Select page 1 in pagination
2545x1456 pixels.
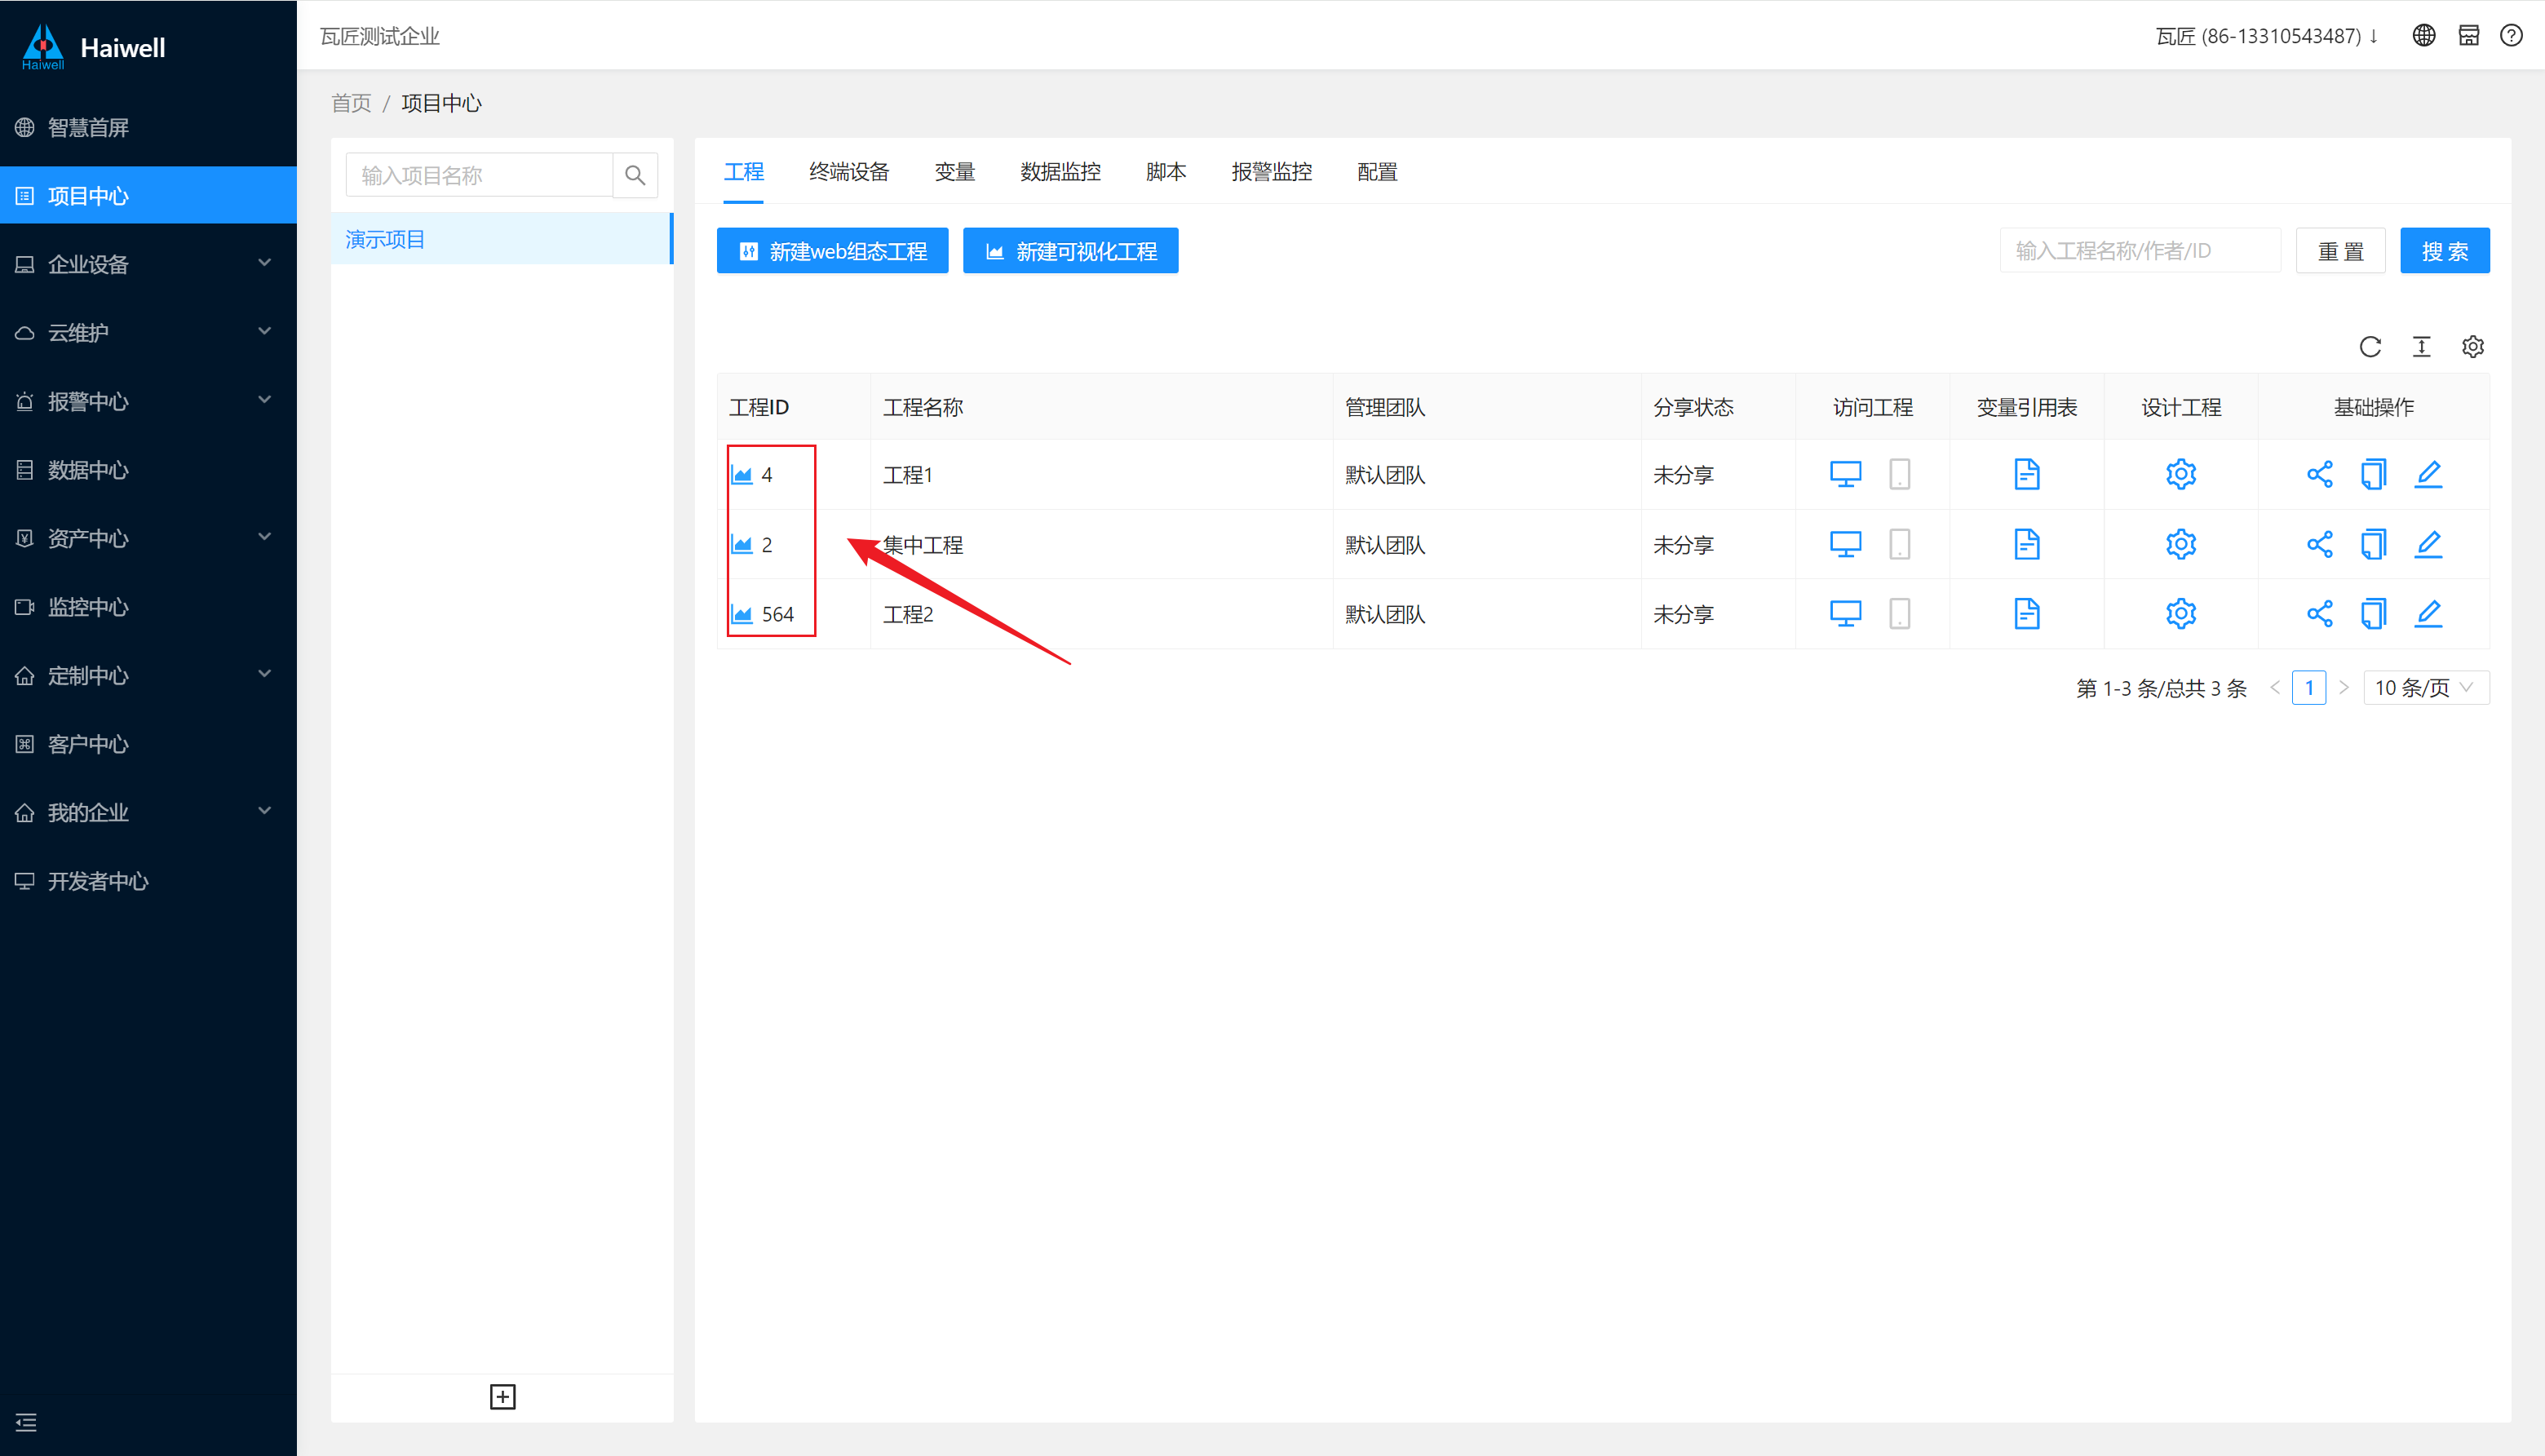point(2308,688)
